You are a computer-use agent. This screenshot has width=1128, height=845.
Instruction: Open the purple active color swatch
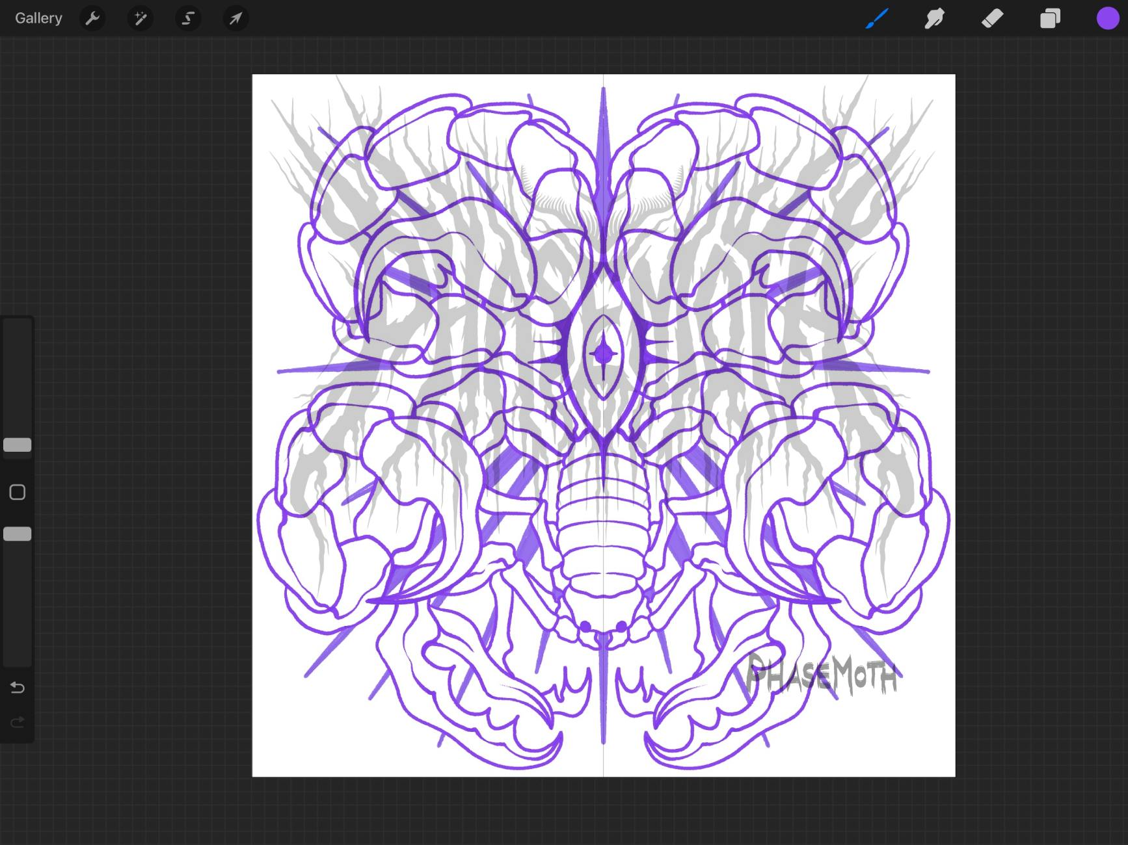point(1107,18)
